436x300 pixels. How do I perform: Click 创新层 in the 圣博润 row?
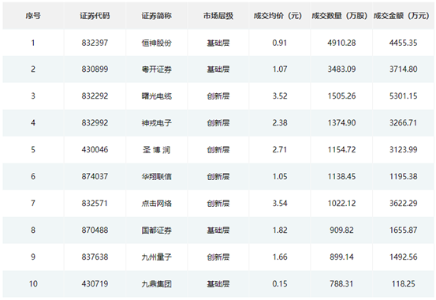[218, 150]
